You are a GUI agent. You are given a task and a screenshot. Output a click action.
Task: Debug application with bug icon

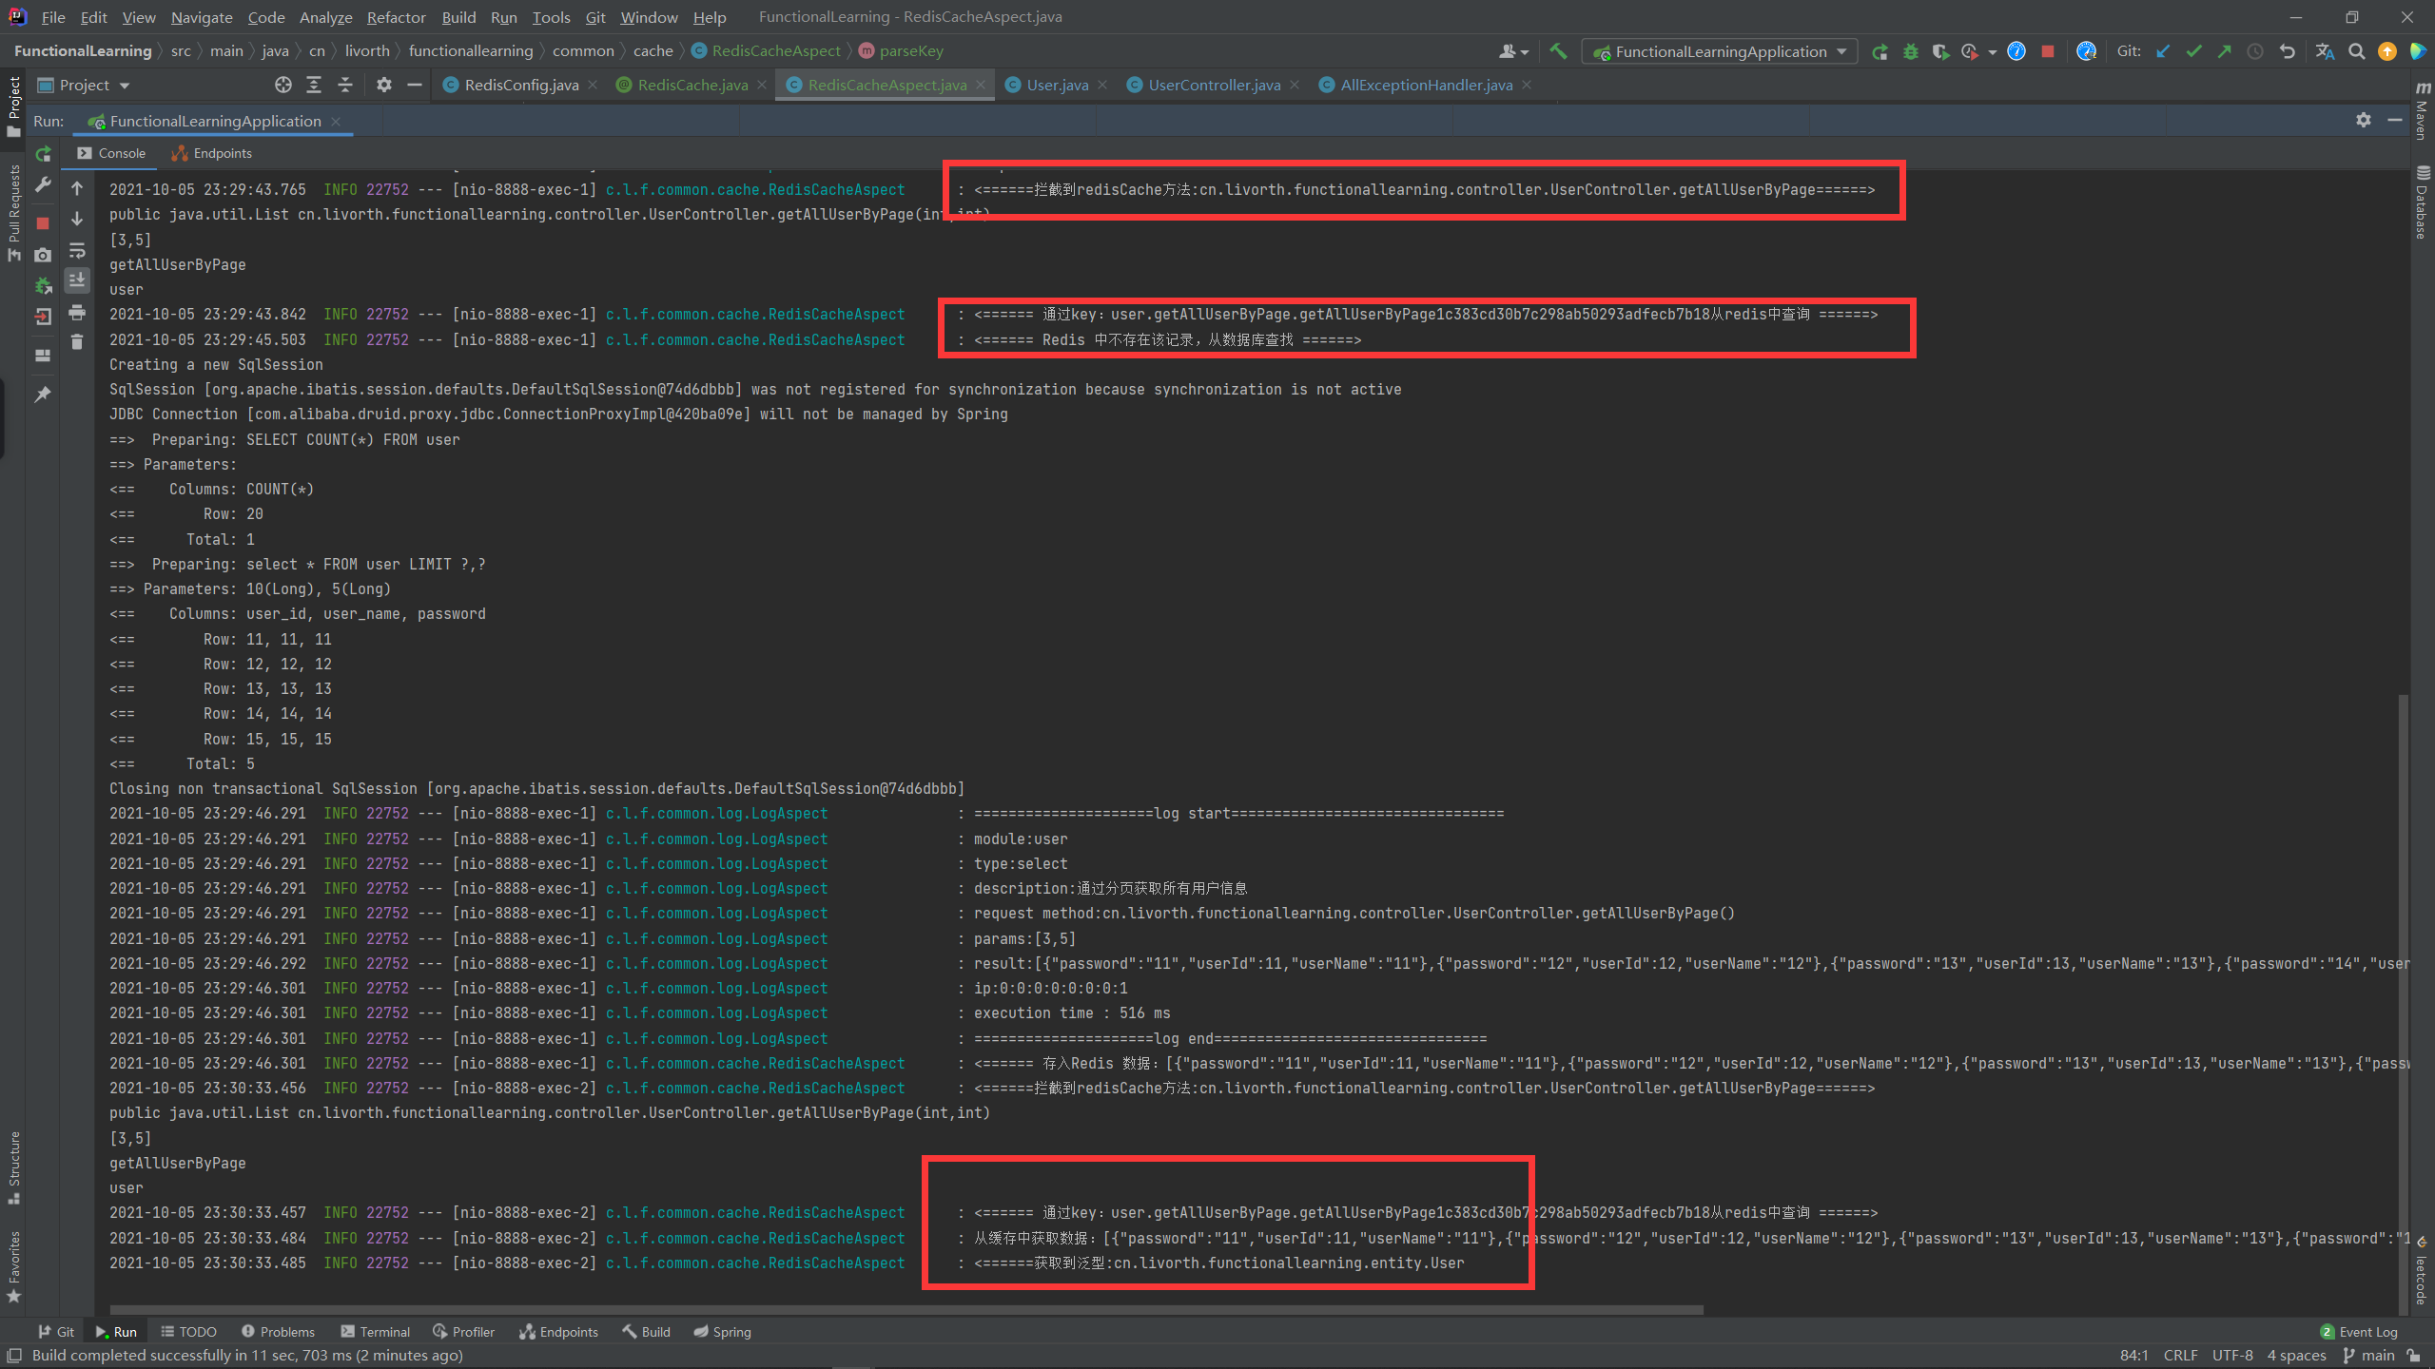[1910, 51]
